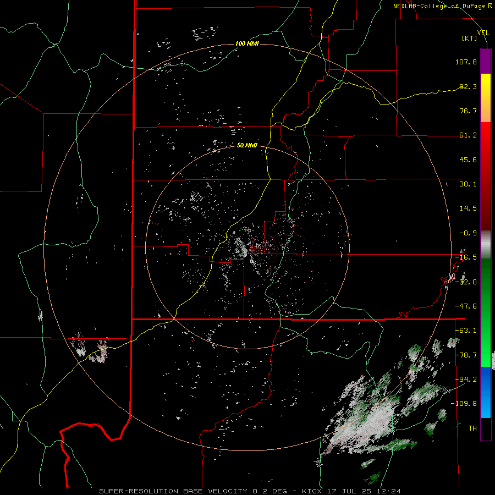495x495 pixels.
Task: Pick the purple segment of velocity color bar
Action: [486, 61]
